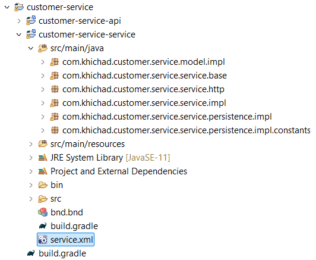Click the service.http package icon
The image size is (316, 260).
click(55, 89)
